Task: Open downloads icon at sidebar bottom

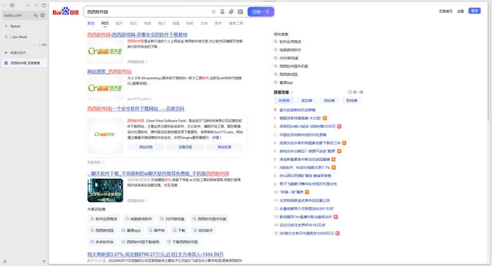Action: 5,261
